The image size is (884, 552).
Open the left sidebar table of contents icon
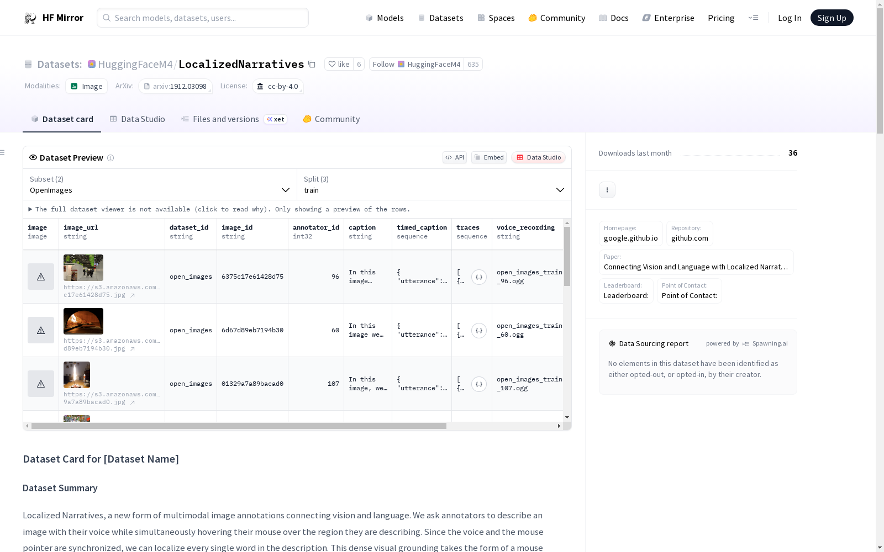pyautogui.click(x=3, y=152)
